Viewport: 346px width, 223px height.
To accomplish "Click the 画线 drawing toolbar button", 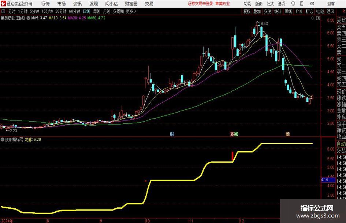I will tap(288, 11).
